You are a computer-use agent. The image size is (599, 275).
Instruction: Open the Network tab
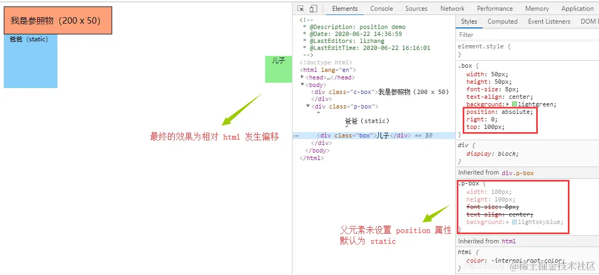pos(452,9)
